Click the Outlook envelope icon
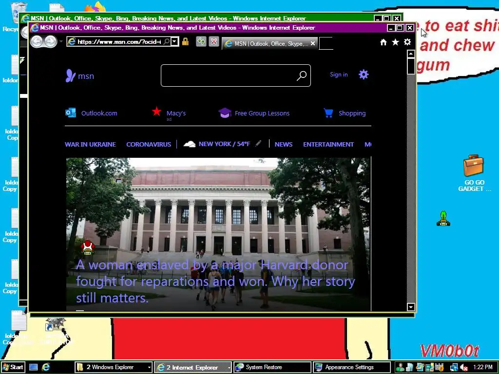499x374 pixels. tap(71, 112)
